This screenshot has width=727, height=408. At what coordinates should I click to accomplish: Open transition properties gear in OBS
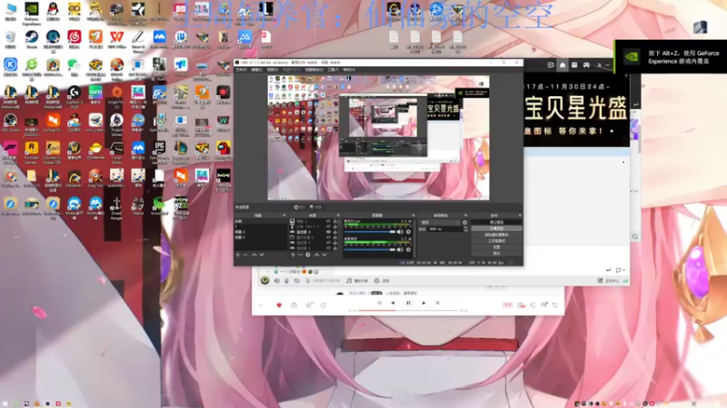tap(465, 222)
